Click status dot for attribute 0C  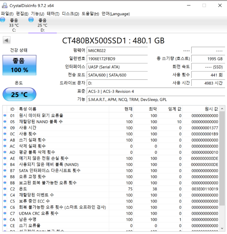[5, 134]
